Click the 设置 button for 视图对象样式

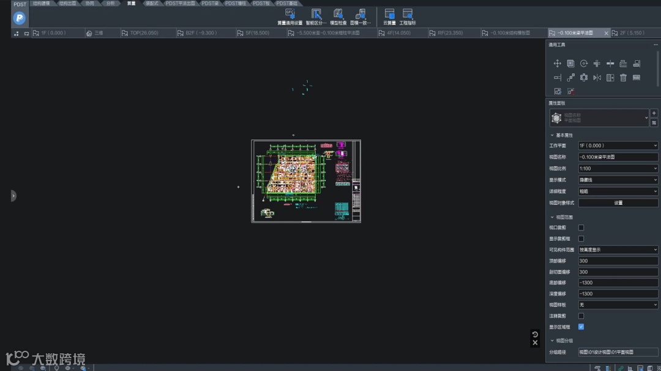tap(618, 203)
